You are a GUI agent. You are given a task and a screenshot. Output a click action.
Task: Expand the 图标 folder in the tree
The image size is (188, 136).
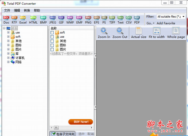tap(8, 45)
